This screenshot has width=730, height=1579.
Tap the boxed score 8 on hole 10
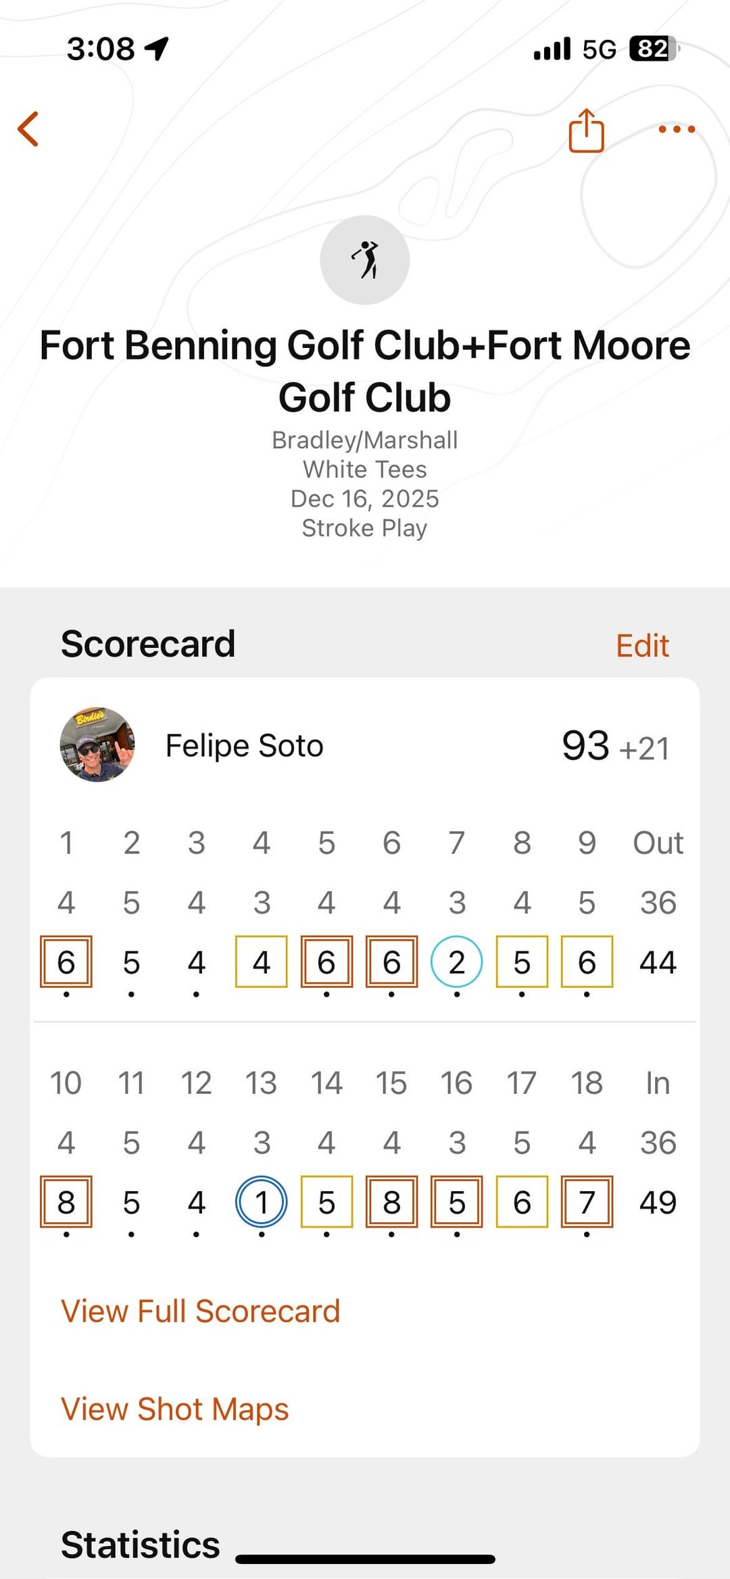(66, 1203)
